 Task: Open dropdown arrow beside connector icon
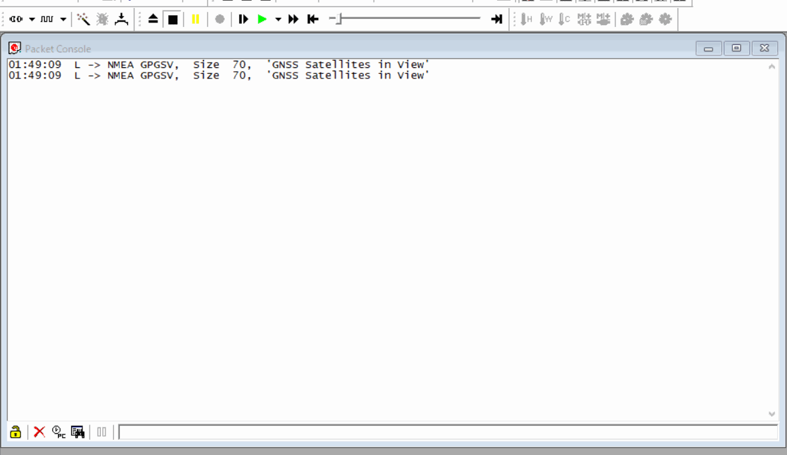click(32, 19)
